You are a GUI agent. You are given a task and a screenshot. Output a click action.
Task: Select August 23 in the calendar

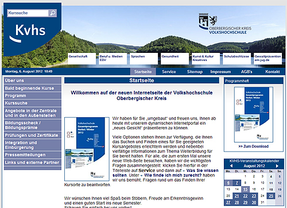254,196
